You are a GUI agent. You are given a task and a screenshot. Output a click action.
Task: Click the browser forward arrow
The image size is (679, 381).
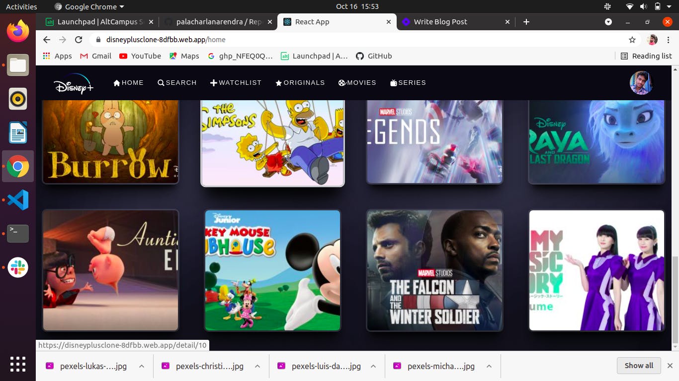(x=63, y=40)
